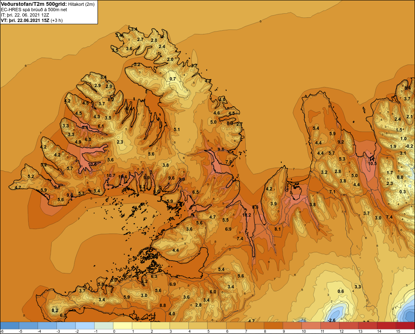
Task: Click the 1.9 temperature value
Action: 393,146
